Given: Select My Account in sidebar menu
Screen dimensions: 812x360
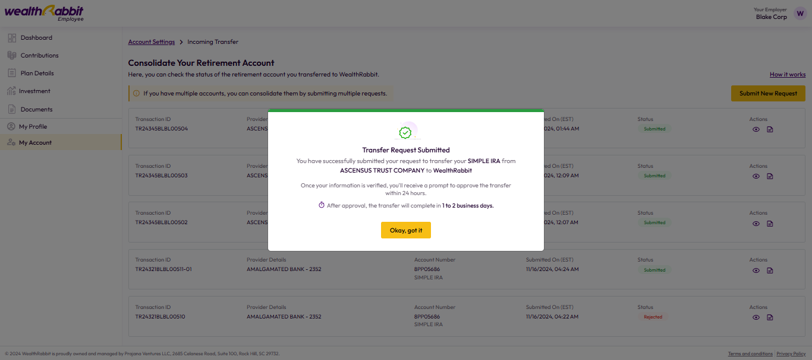Looking at the screenshot, I should click(61, 142).
